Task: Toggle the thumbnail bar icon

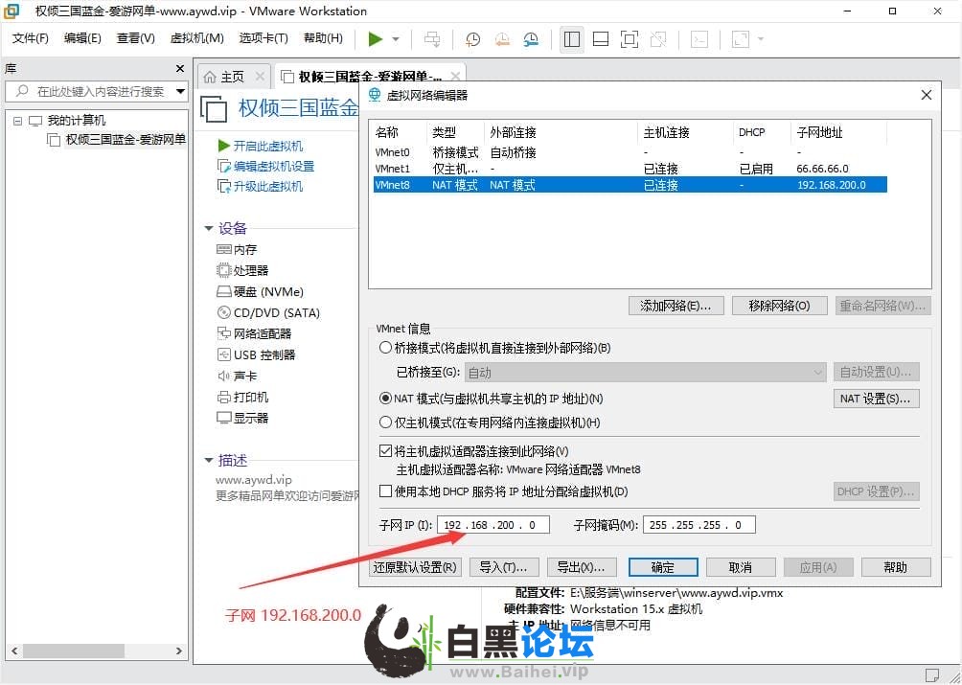Action: point(601,39)
